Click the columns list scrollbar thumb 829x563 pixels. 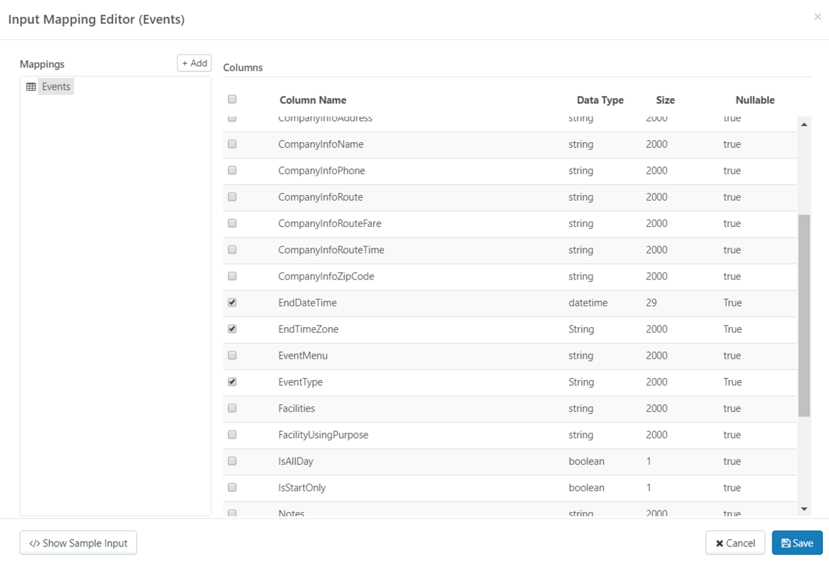(804, 315)
